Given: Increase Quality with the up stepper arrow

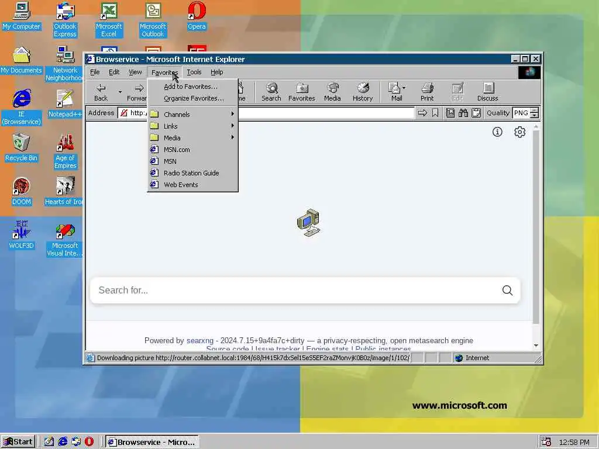Looking at the screenshot, I should 535,110.
